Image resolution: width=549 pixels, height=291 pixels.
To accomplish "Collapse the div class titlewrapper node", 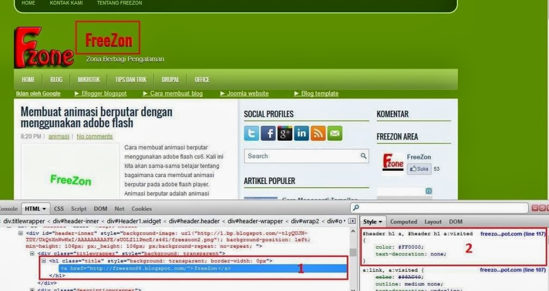I will point(32,253).
